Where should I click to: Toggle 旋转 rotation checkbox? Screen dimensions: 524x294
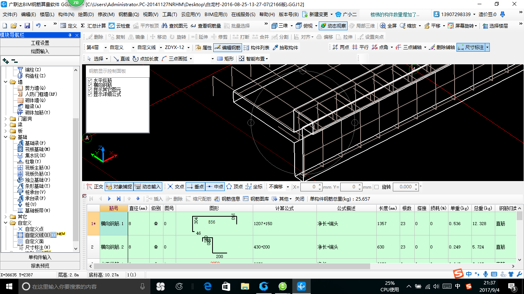click(x=376, y=187)
